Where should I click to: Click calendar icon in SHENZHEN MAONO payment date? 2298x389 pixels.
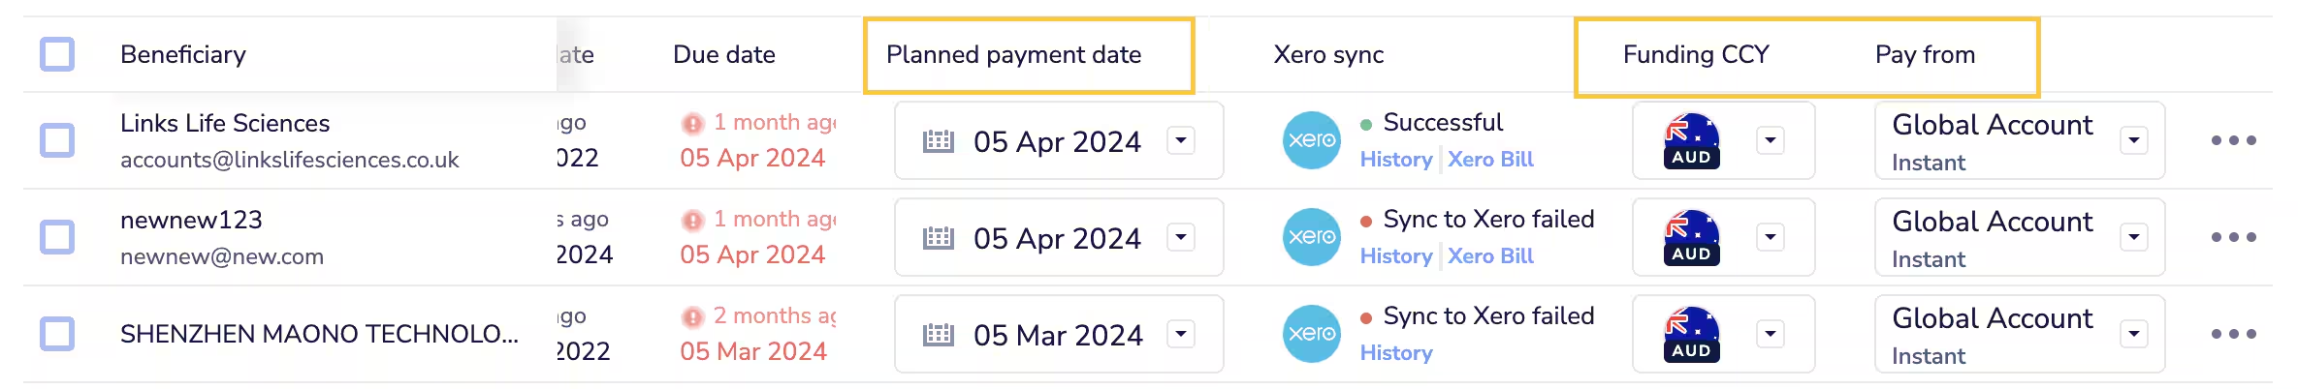938,335
